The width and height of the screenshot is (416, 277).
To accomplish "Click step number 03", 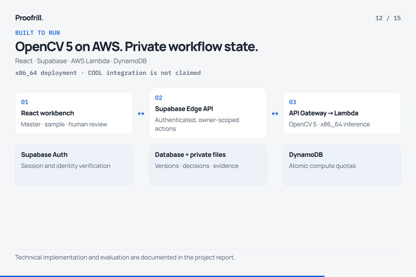I will 293,102.
